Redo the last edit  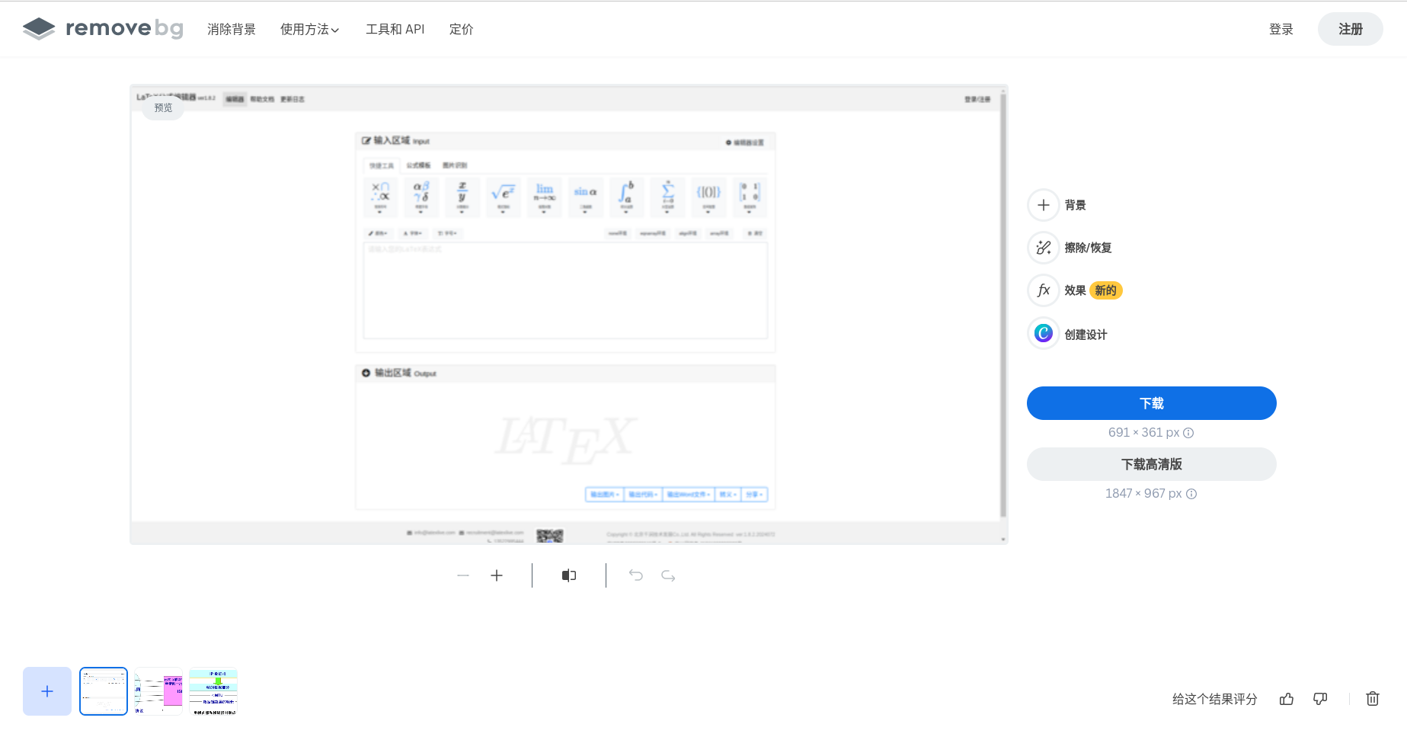(x=668, y=575)
